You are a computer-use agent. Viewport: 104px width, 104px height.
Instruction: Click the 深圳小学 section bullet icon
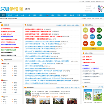(2, 80)
